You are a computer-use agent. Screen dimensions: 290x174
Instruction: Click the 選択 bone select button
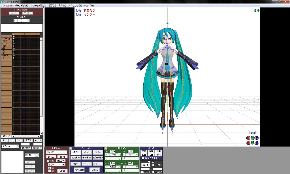[75, 152]
